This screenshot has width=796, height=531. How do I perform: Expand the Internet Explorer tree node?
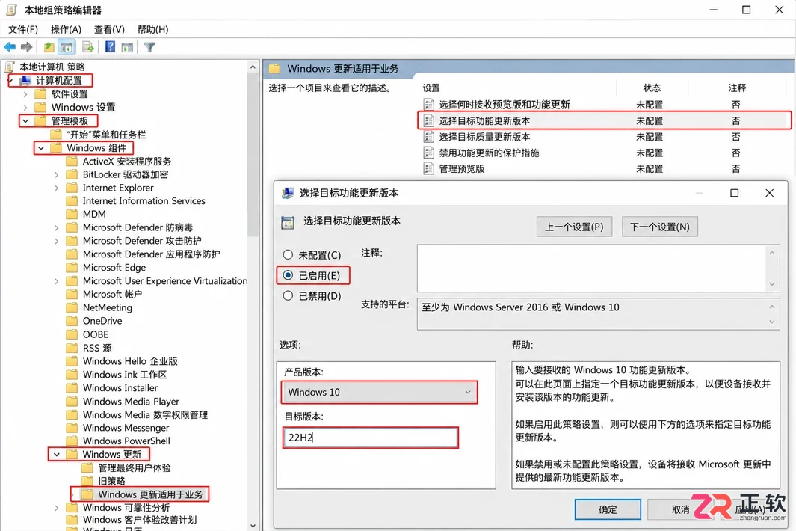pyautogui.click(x=56, y=188)
